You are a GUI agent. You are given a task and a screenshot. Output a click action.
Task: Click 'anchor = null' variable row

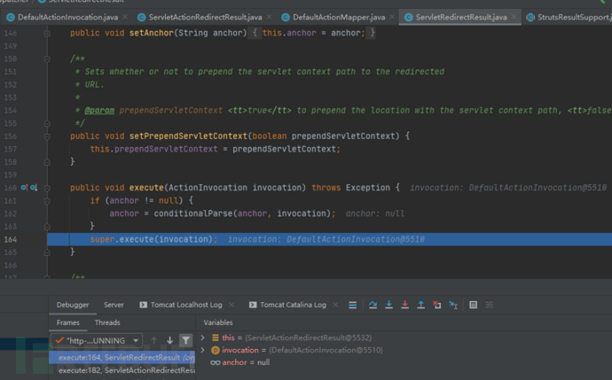(x=239, y=362)
